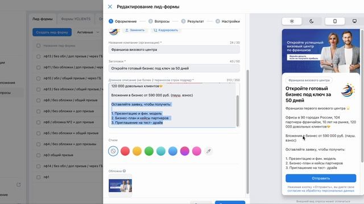This screenshot has width=364, height=204.
Task: Click the personal data consent link in preview
Action: (x=321, y=190)
